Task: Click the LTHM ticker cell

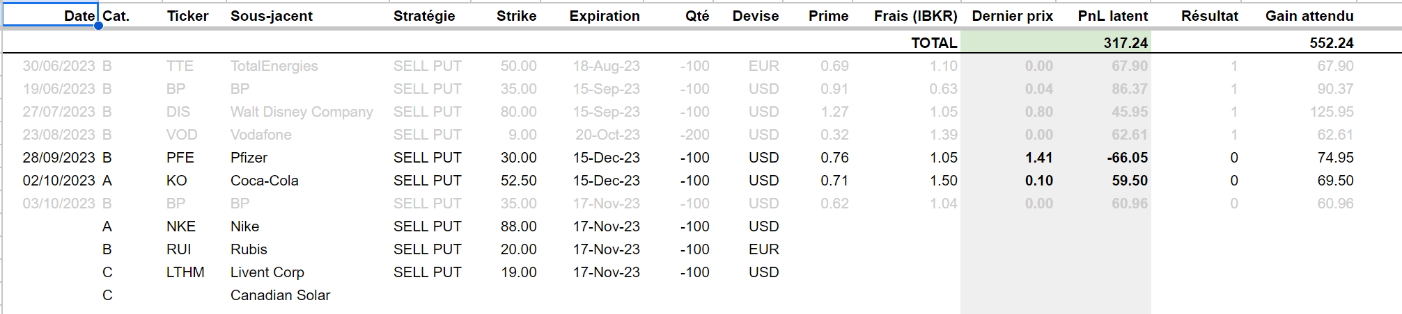Action: tap(185, 272)
